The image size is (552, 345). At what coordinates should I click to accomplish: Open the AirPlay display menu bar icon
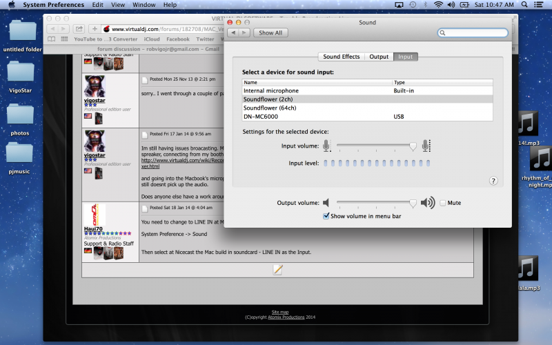click(399, 5)
